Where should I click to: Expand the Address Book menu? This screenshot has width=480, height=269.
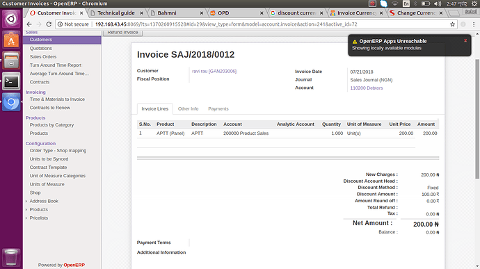tap(44, 201)
